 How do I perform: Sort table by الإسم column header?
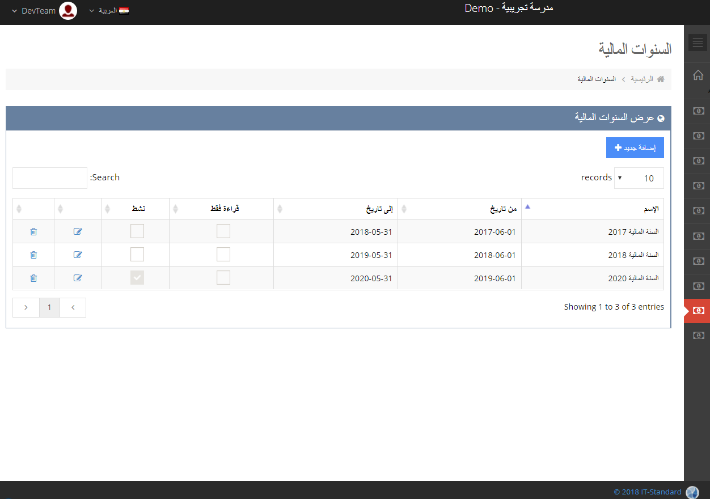[593, 209]
